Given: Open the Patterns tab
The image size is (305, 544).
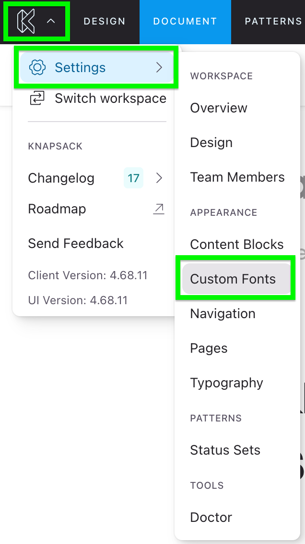Looking at the screenshot, I should click(273, 21).
